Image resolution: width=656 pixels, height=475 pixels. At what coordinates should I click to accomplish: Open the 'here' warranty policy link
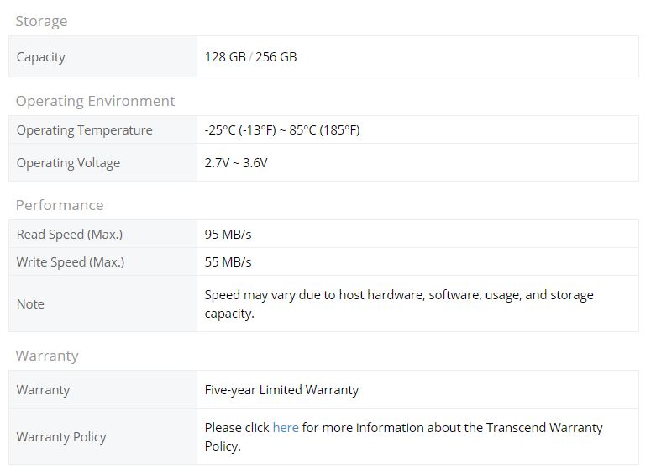tap(286, 427)
